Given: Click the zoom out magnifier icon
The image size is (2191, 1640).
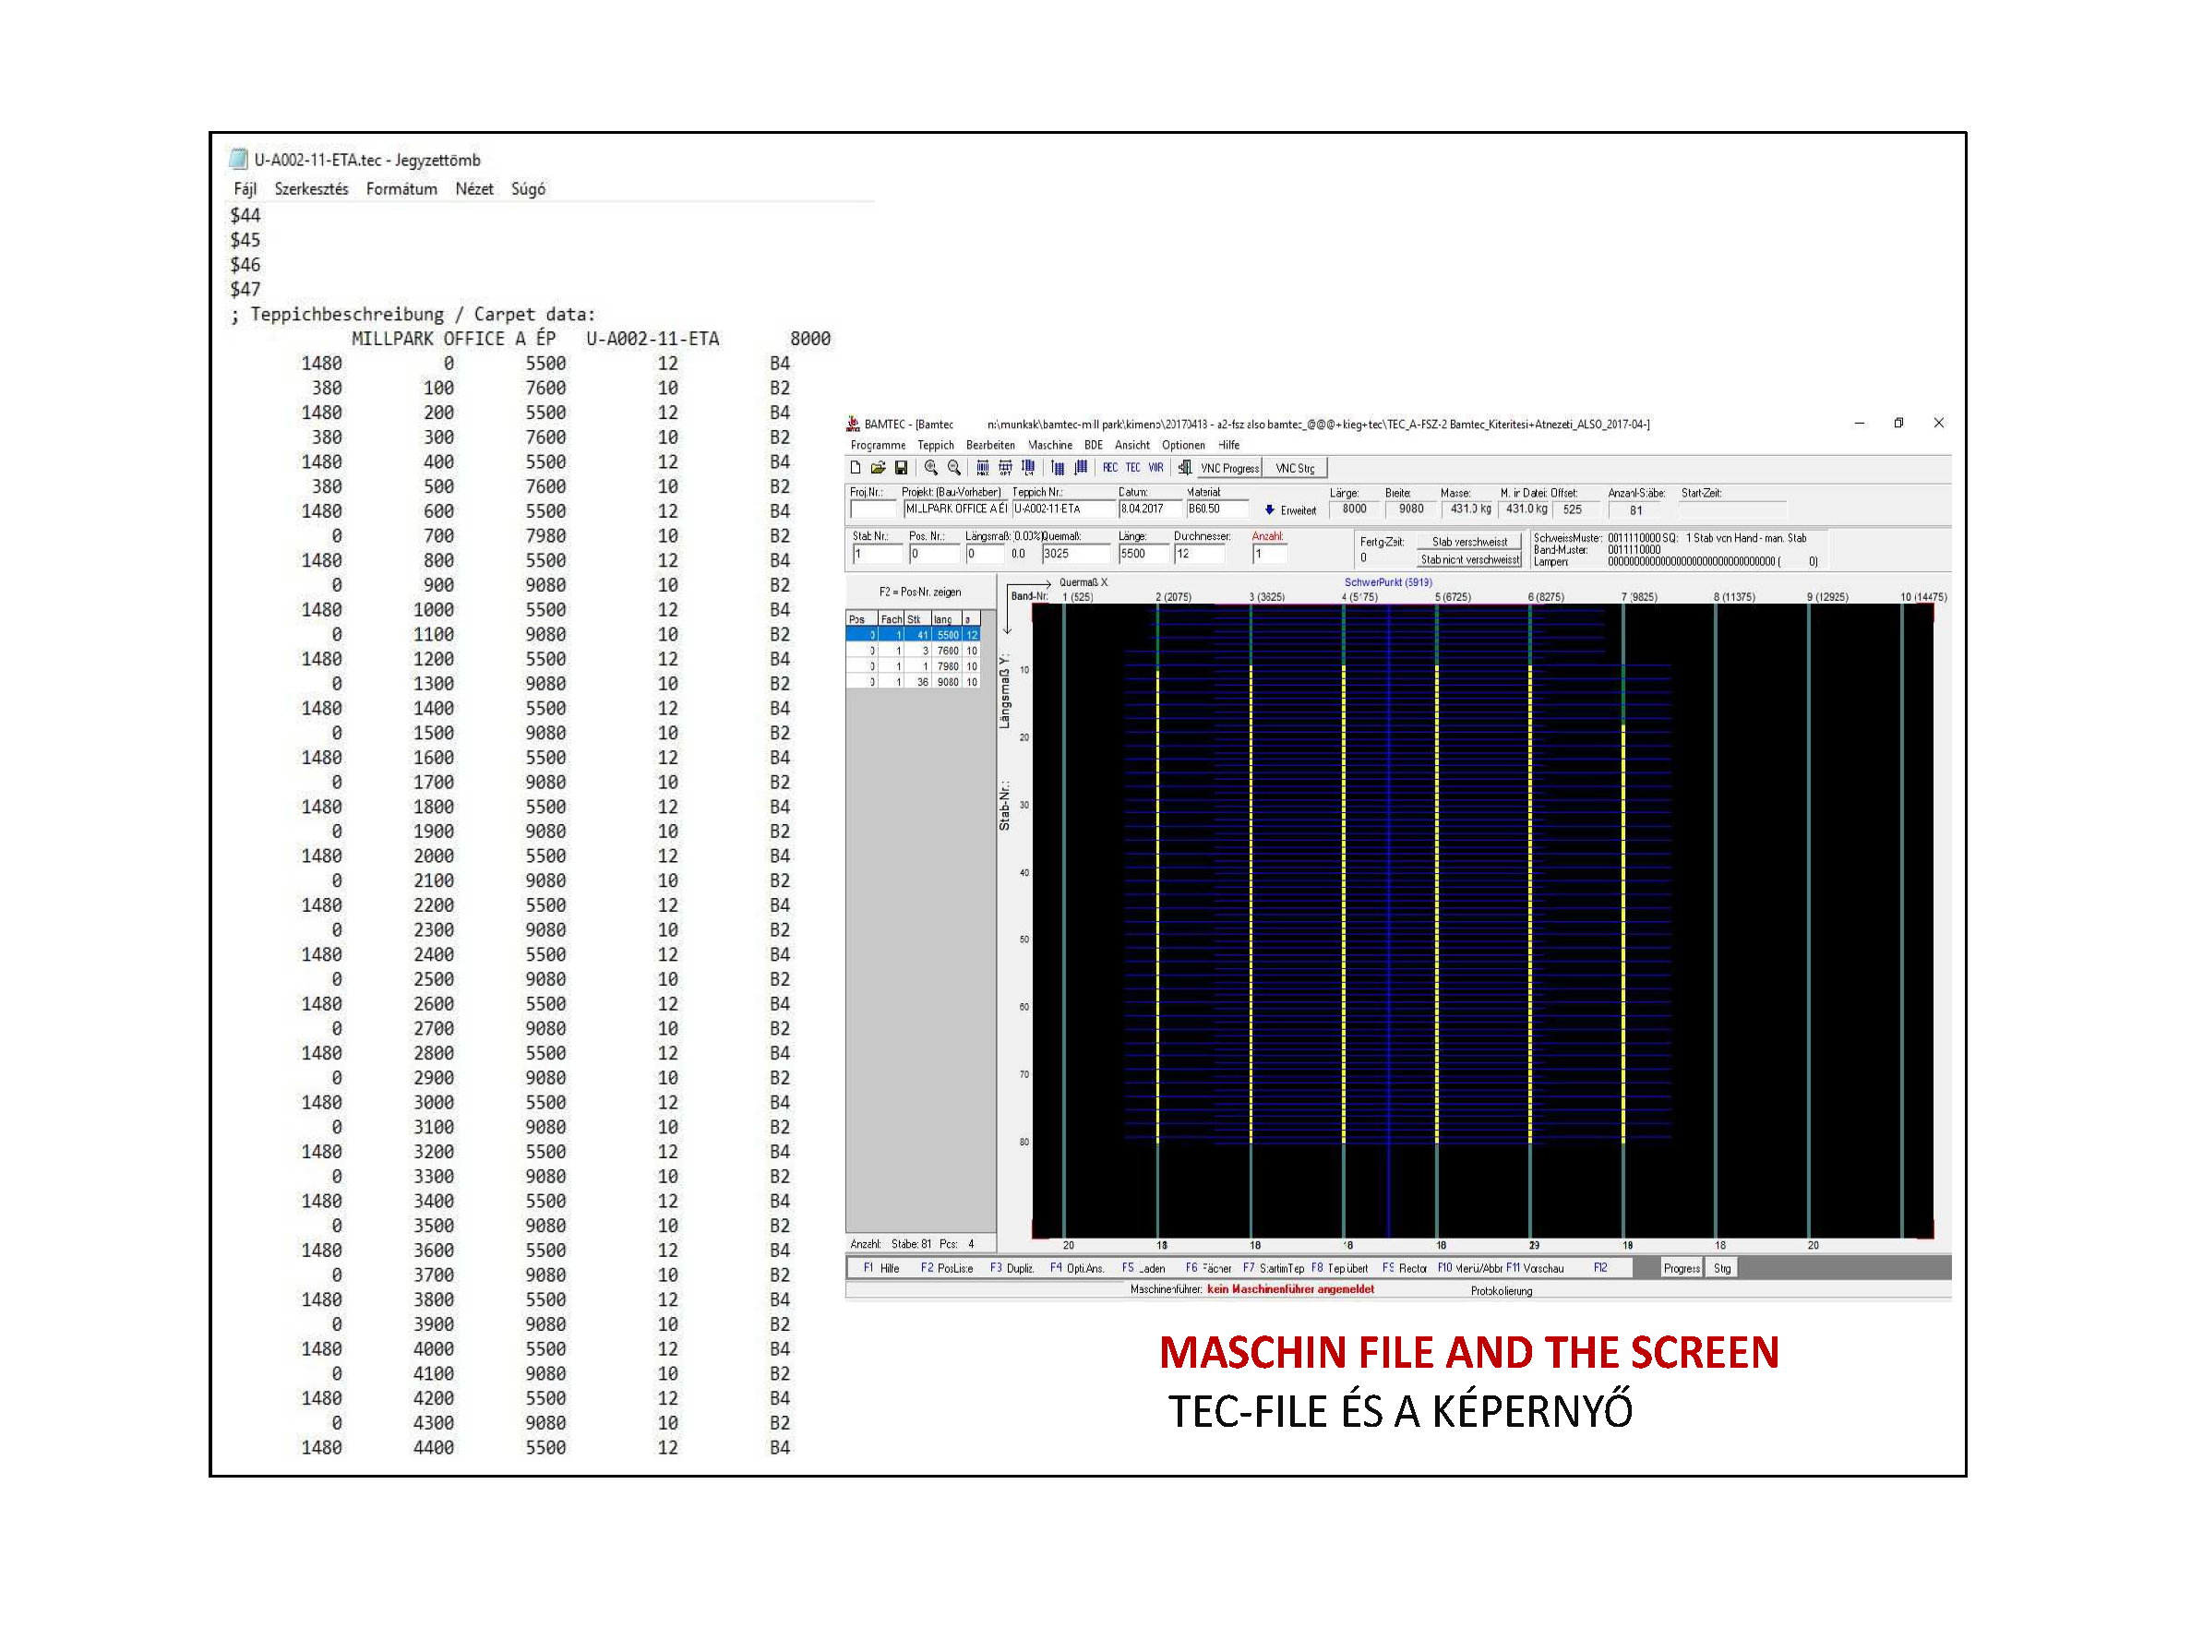Looking at the screenshot, I should pyautogui.click(x=954, y=467).
